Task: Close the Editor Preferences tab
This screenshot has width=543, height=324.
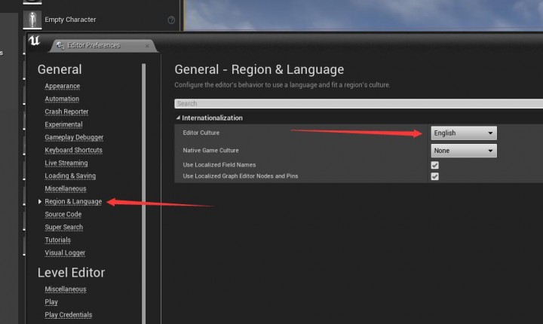Action: coord(148,45)
